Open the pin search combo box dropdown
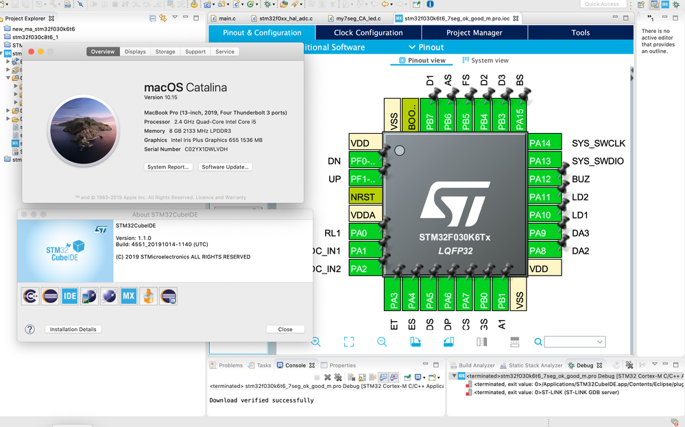The image size is (685, 427). click(600, 342)
